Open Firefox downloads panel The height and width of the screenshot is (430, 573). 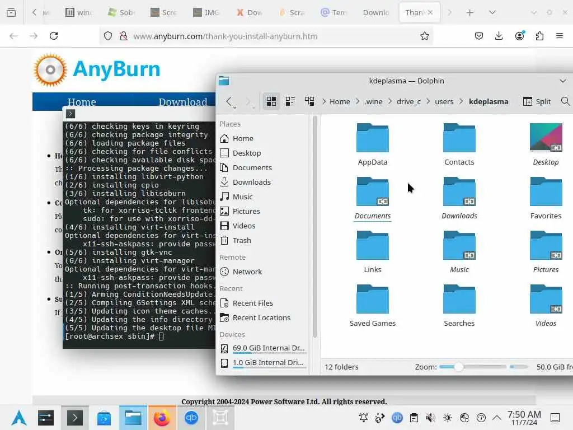(x=499, y=36)
